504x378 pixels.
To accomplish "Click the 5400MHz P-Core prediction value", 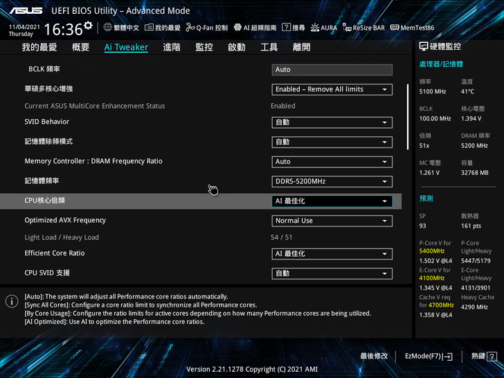I will click(432, 251).
